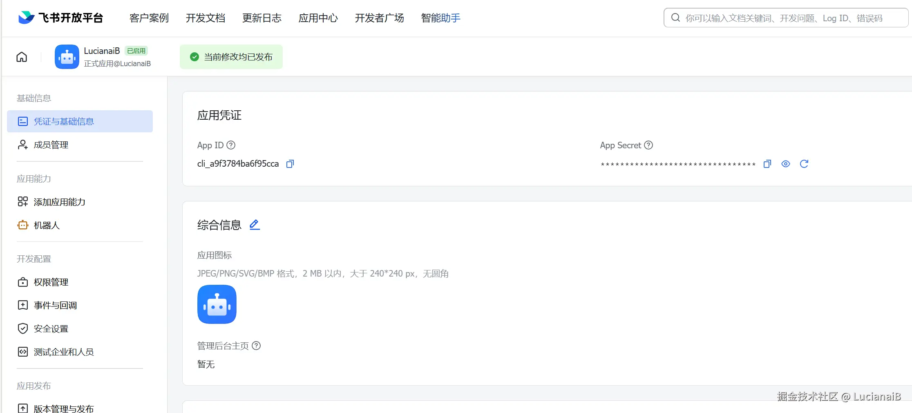Click the LucianaiB app name
This screenshot has height=413, width=912.
(x=102, y=51)
